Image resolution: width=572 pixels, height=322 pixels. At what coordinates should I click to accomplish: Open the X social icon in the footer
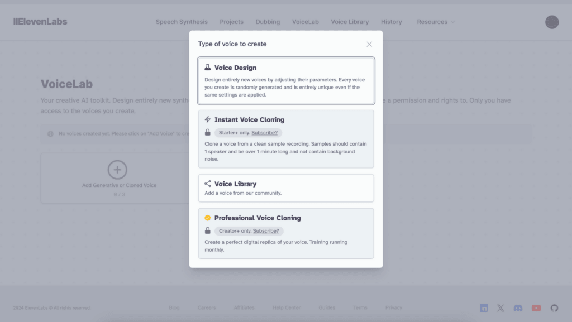point(500,307)
